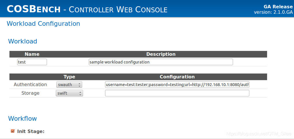This screenshot has width=294, height=139.
Task: Click the Workload Configuration page heading
Action: [43, 24]
